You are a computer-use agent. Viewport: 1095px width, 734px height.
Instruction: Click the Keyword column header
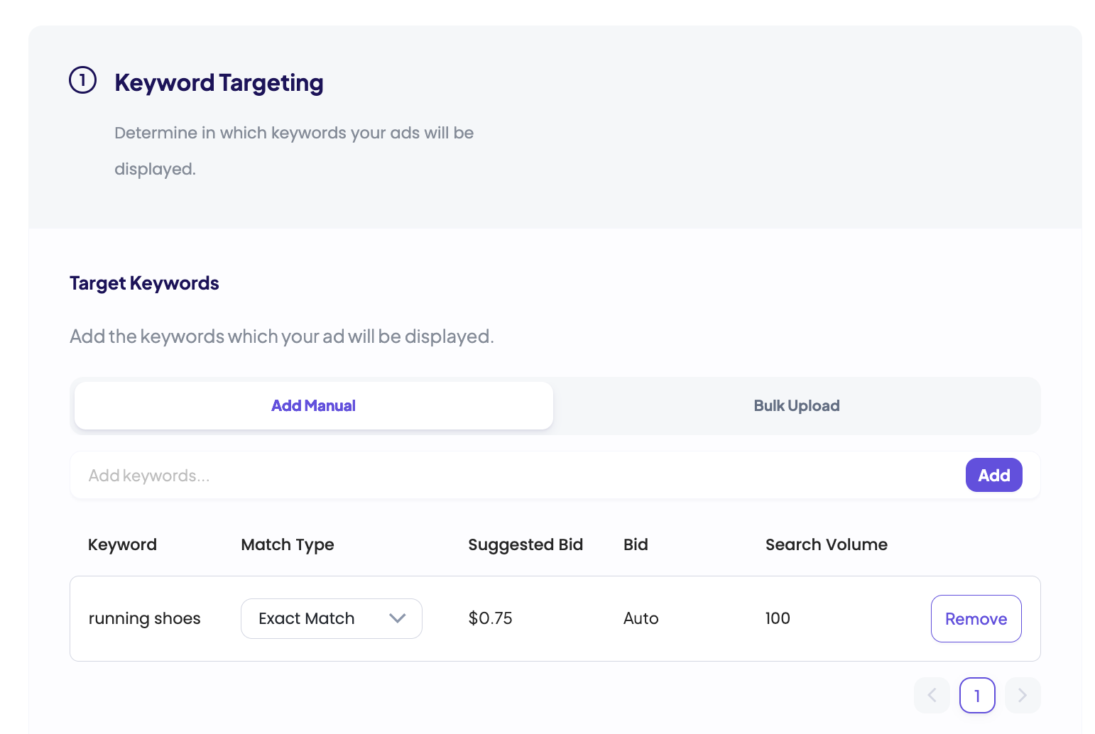tap(122, 544)
